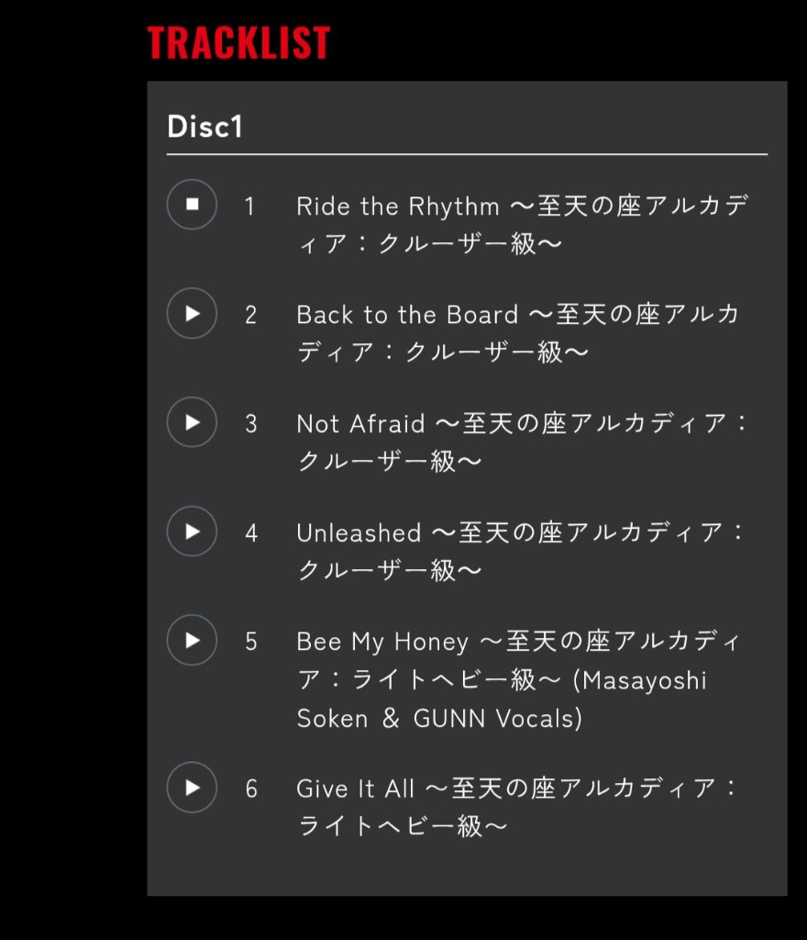Click track number 5
The height and width of the screenshot is (940, 807).
[x=251, y=642]
